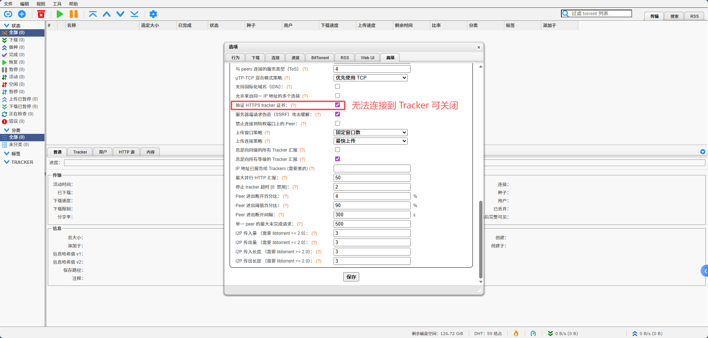Open the 工具 menu
Viewport: 708px width, 338px height.
[x=57, y=4]
